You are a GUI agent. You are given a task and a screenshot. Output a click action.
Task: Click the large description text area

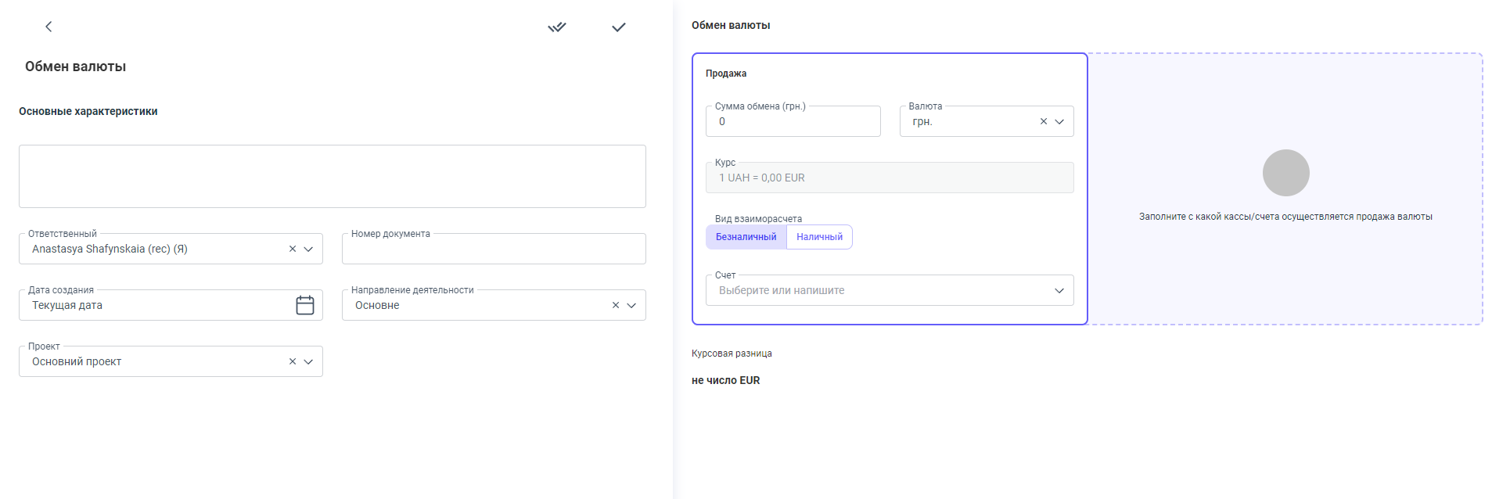click(x=332, y=176)
